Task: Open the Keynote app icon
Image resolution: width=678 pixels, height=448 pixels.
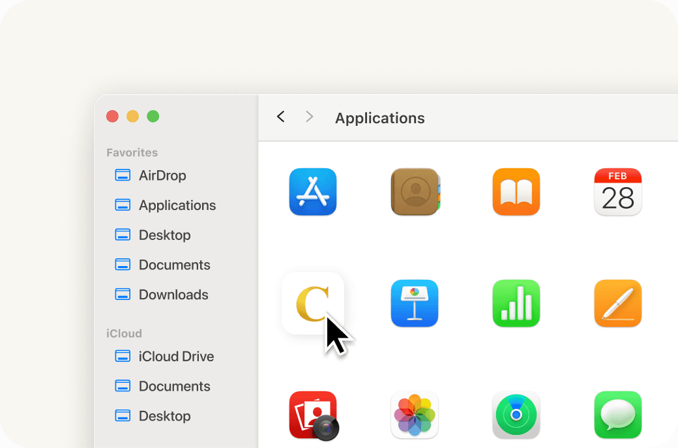Action: pos(414,303)
